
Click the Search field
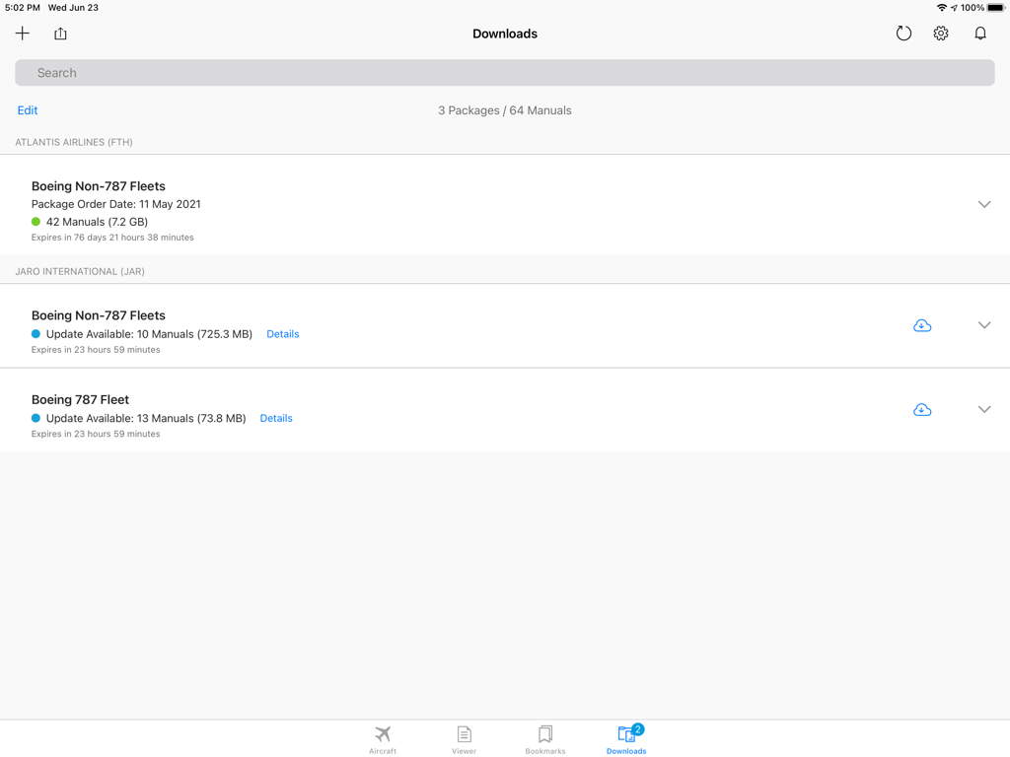pyautogui.click(x=505, y=73)
